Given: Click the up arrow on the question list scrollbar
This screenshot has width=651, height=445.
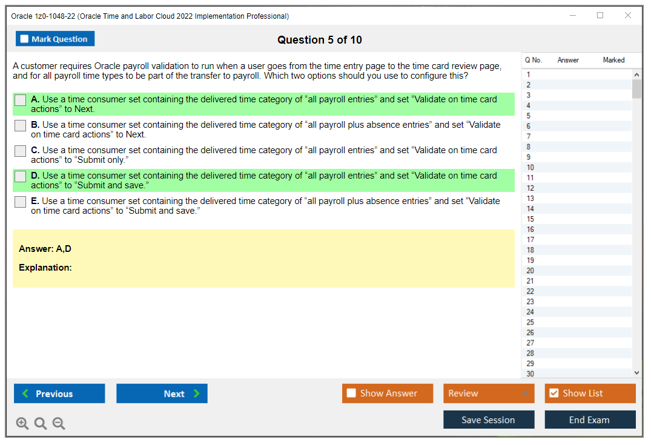Looking at the screenshot, I should (x=636, y=74).
